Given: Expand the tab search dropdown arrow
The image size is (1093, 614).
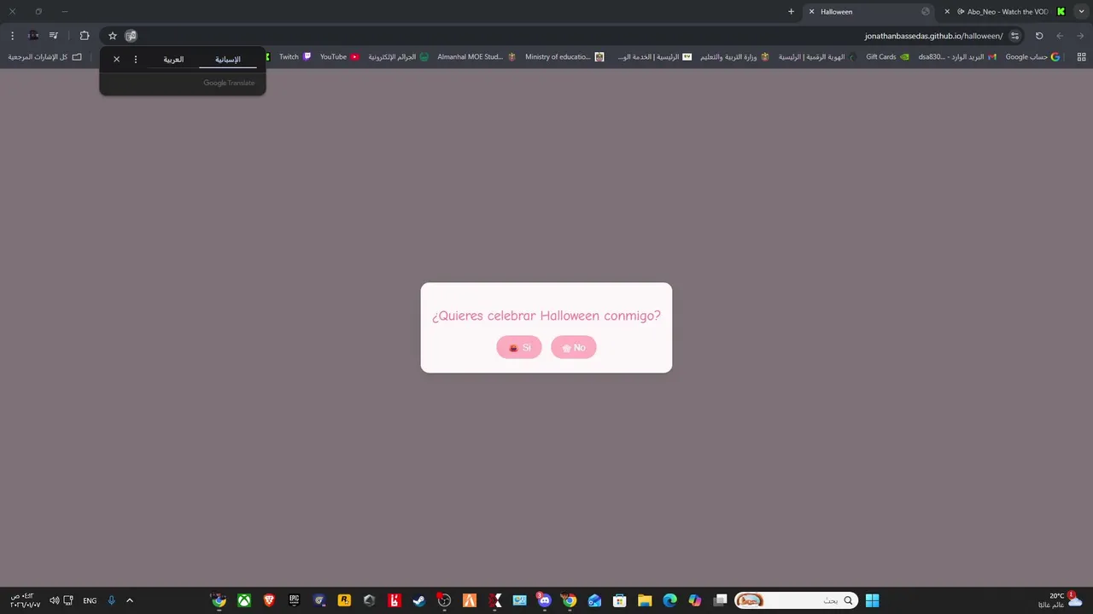Looking at the screenshot, I should pyautogui.click(x=1081, y=12).
